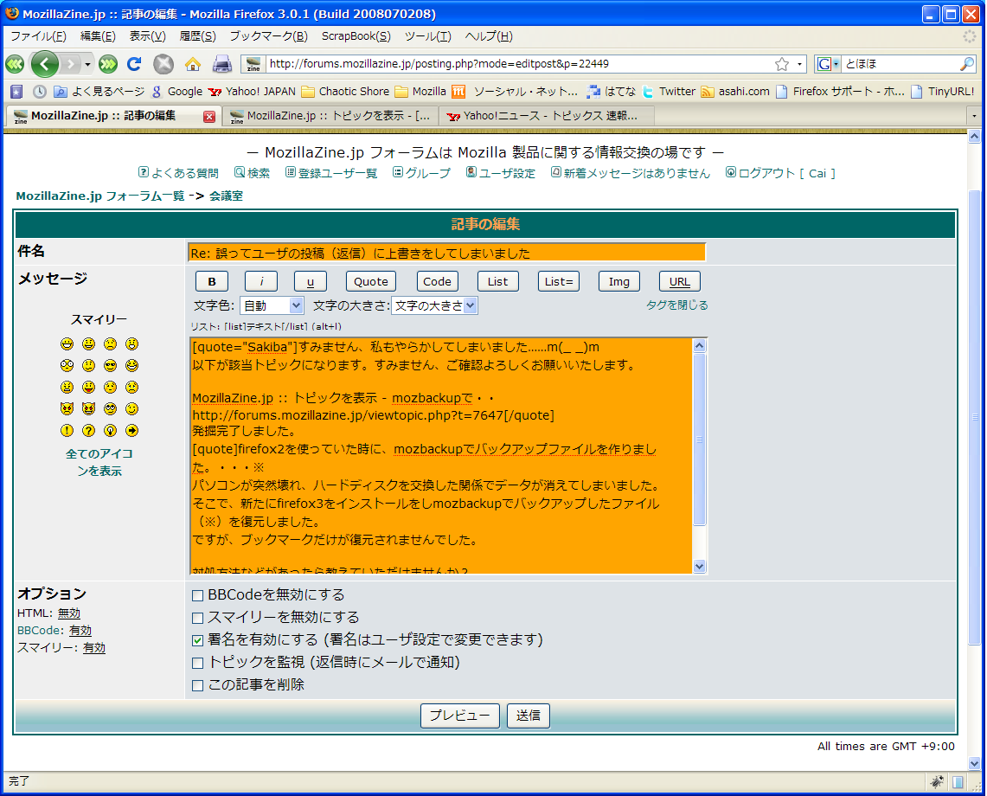Viewport: 987px width, 796px height.
Task: Insert the cool sunglasses smiley
Action: point(110,366)
